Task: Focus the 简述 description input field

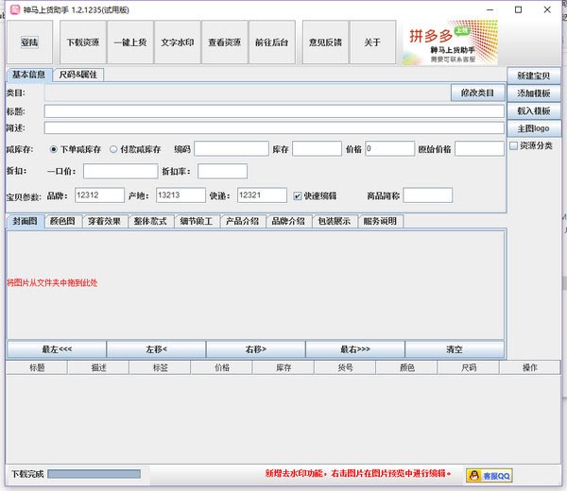Action: 274,127
